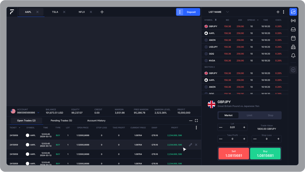305x172 pixels.
Task: Decrease the Lot size
Action: click(x=221, y=127)
